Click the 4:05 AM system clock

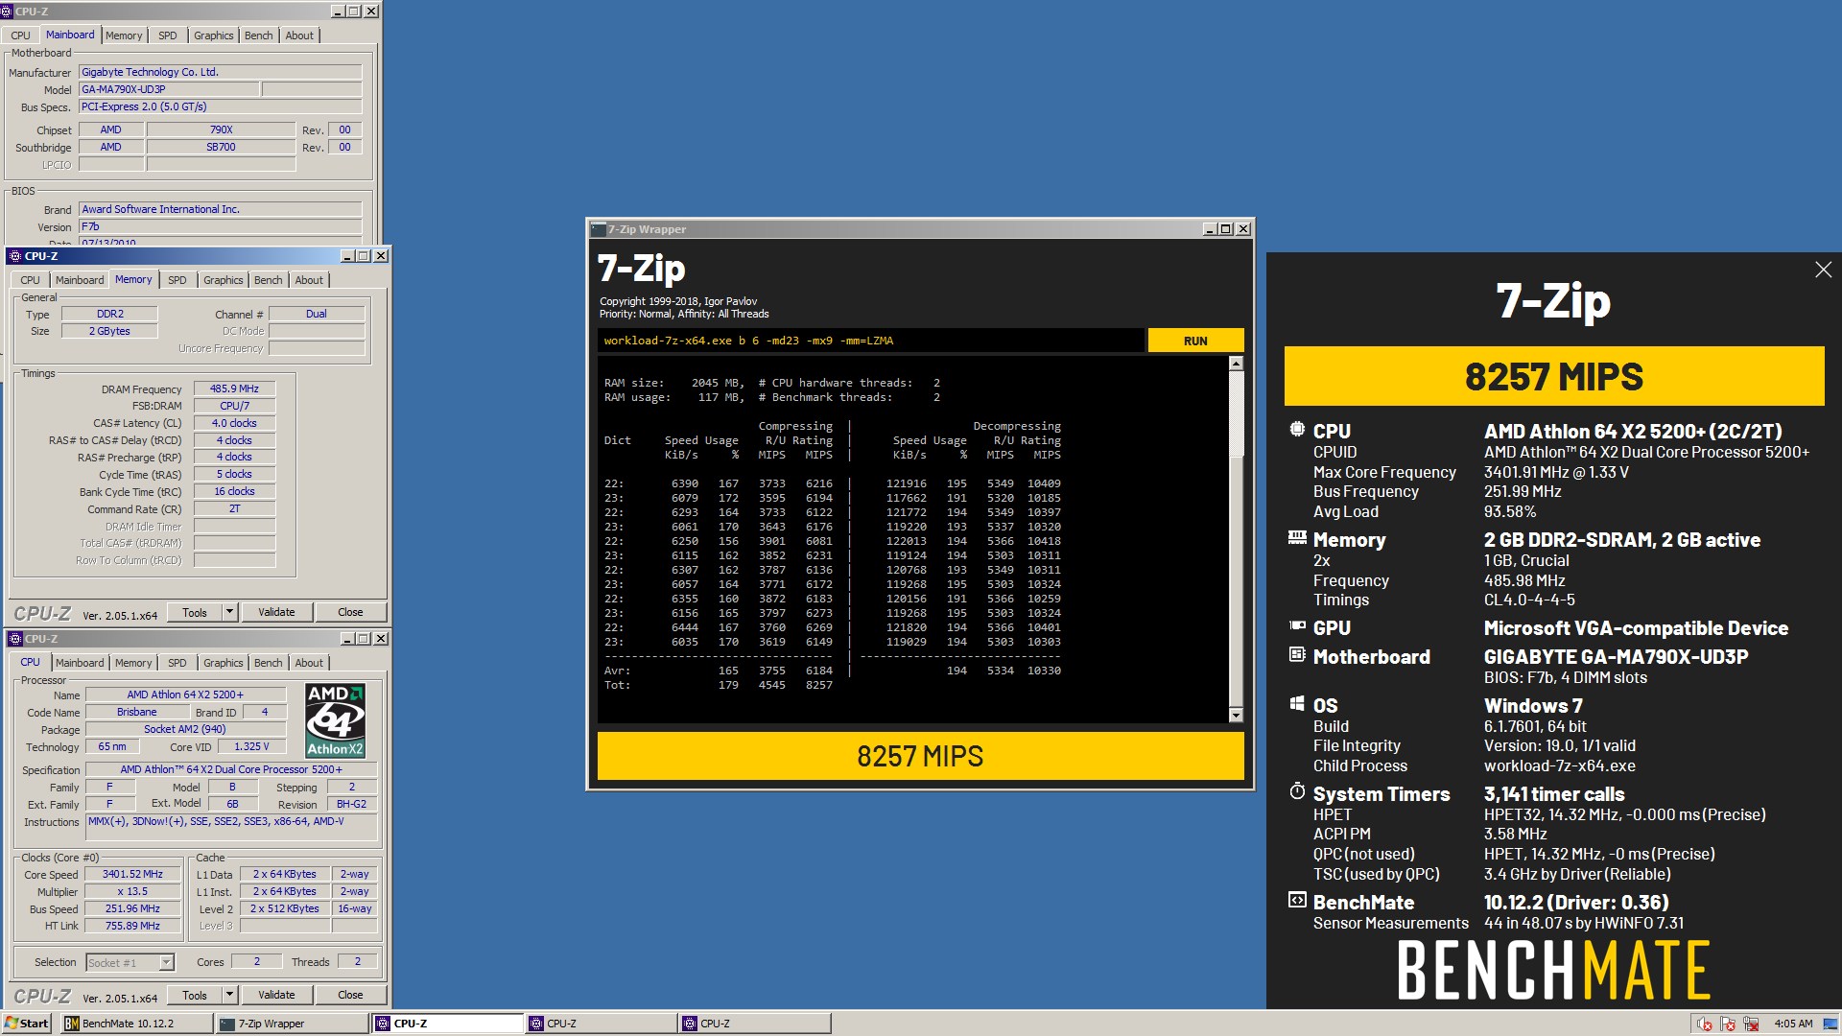pyautogui.click(x=1793, y=1024)
